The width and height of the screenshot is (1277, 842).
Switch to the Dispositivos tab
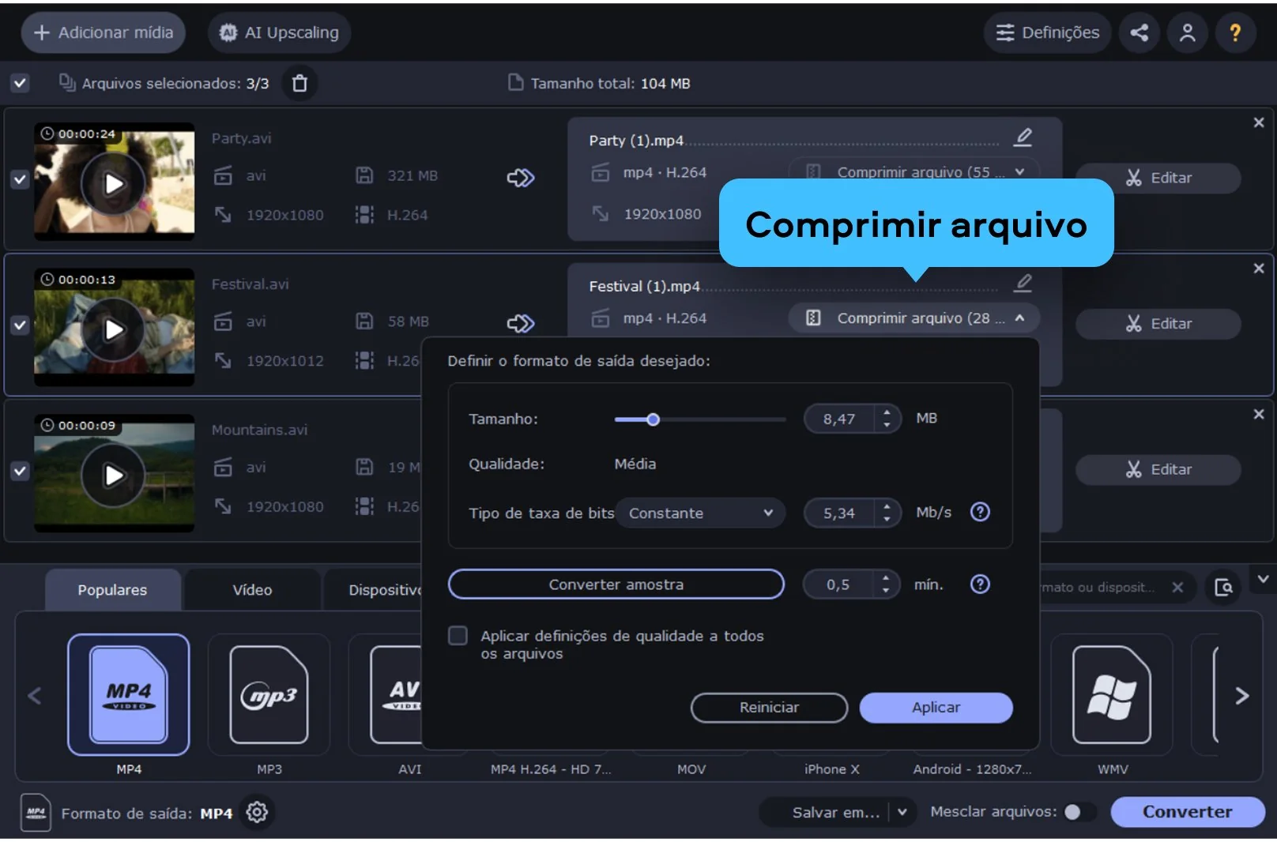pos(374,590)
